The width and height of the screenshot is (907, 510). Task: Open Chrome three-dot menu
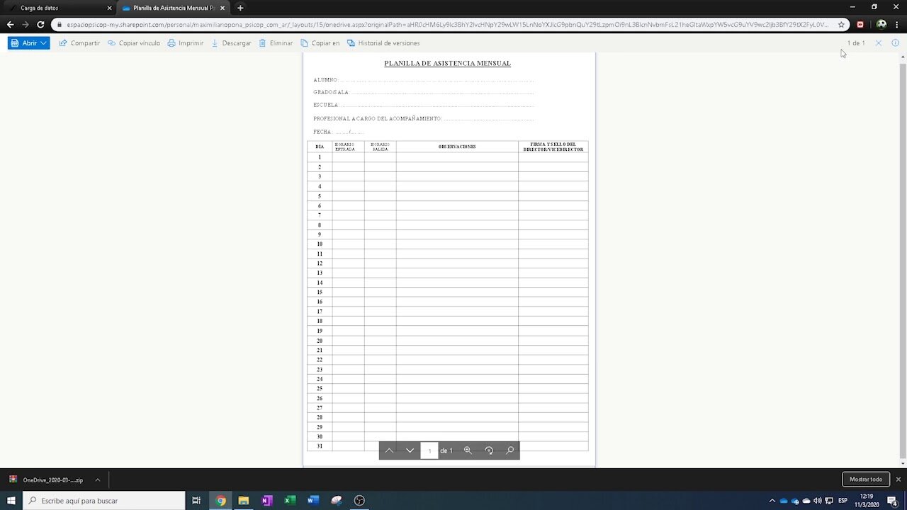point(897,24)
